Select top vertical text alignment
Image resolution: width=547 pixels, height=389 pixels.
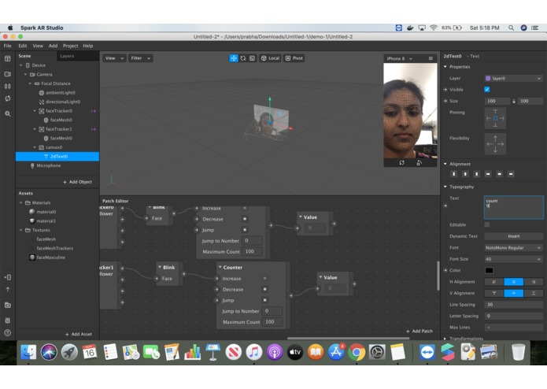(494, 294)
